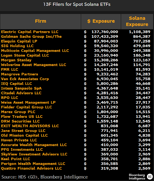Screen dimensions: 154x181
Task: Select the 137,760,000 exposure value
Action: pos(105,32)
